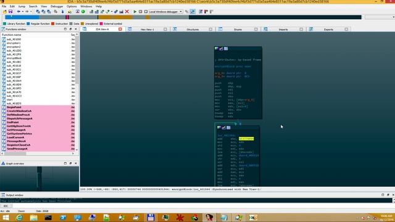395x222 pixels.
Task: Click the jump back arrow icon
Action: (x=19, y=12)
